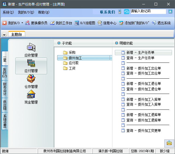Open the 应收管理 module icon
The width and height of the screenshot is (175, 154).
tap(31, 48)
